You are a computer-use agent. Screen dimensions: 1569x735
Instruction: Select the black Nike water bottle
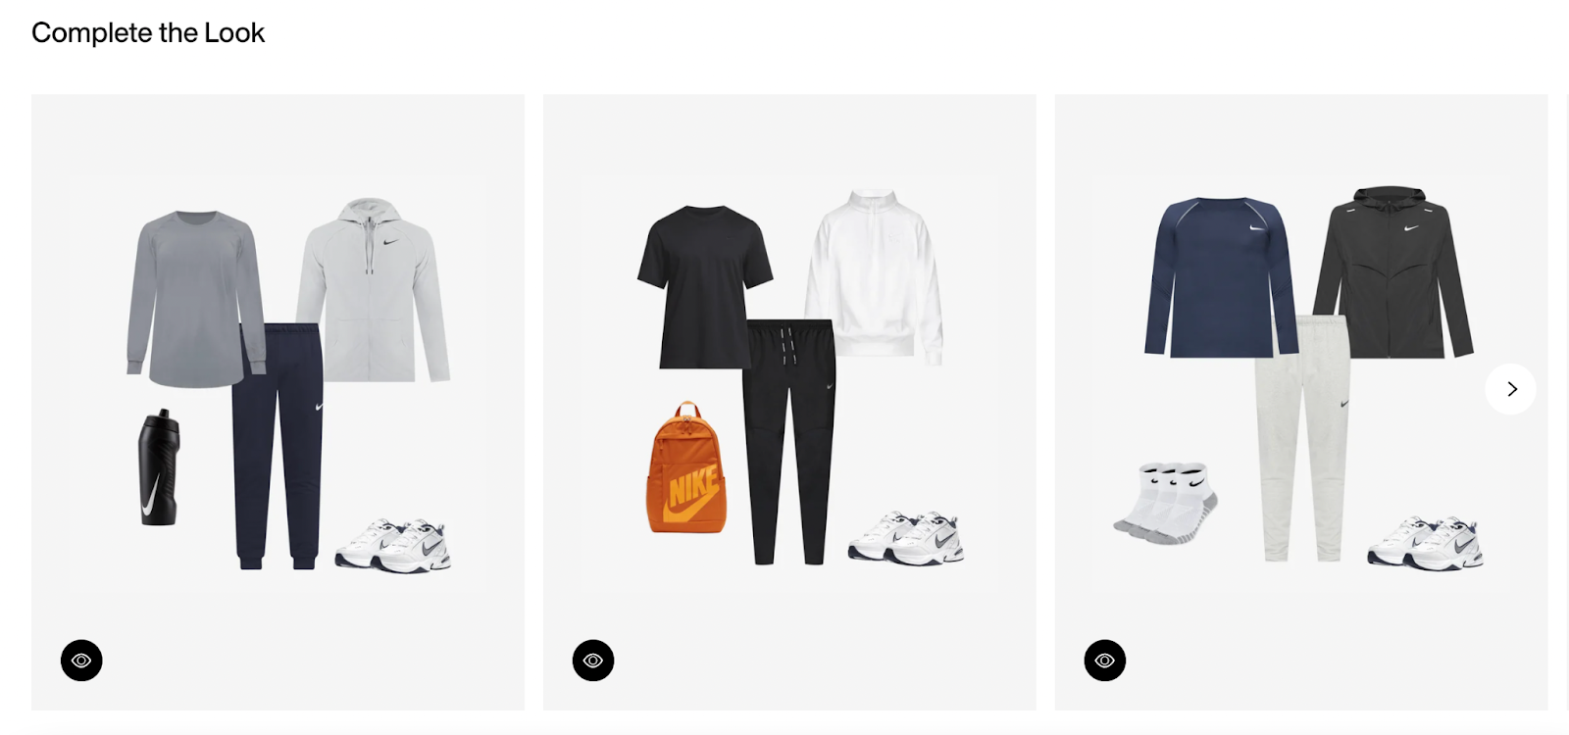click(x=159, y=467)
